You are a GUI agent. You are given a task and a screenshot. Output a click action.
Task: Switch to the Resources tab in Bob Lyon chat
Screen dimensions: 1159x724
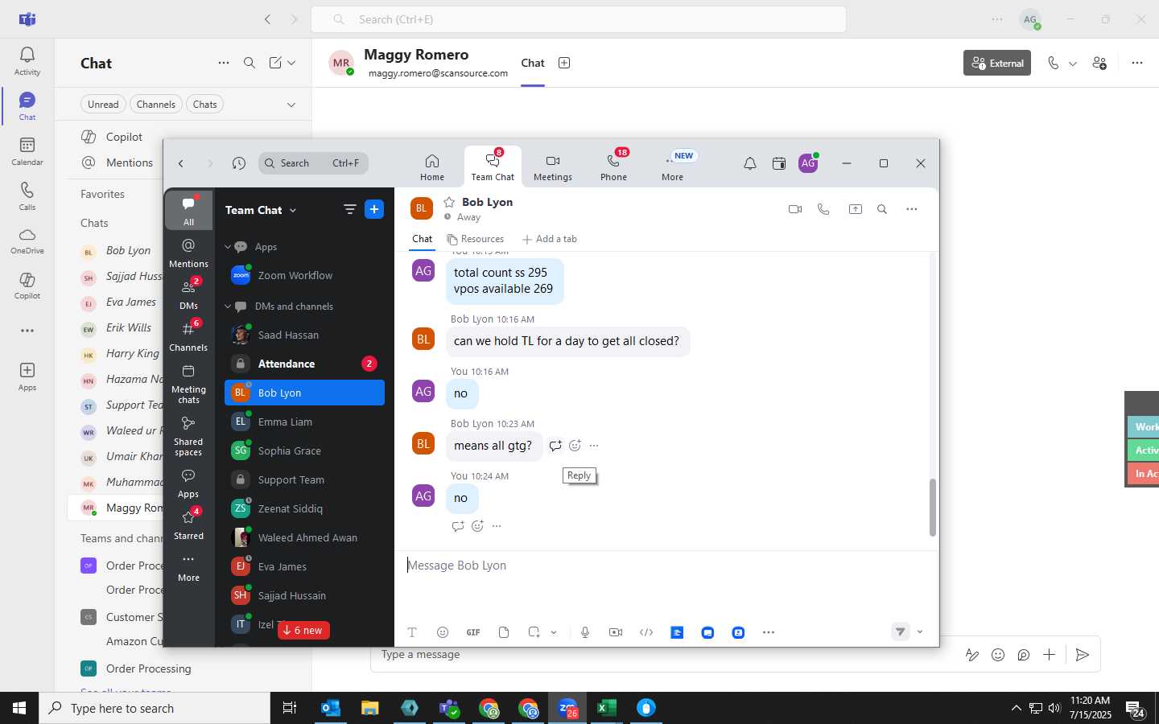pyautogui.click(x=476, y=239)
